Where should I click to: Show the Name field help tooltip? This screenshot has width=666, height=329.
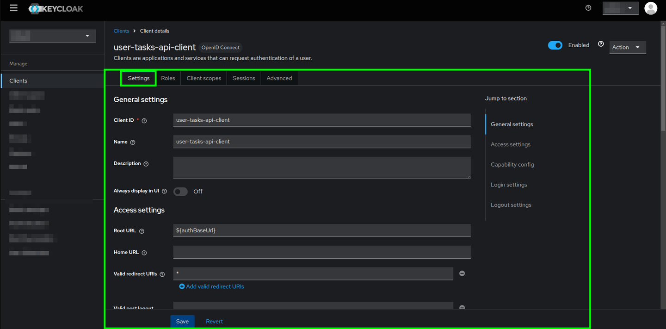click(x=133, y=142)
